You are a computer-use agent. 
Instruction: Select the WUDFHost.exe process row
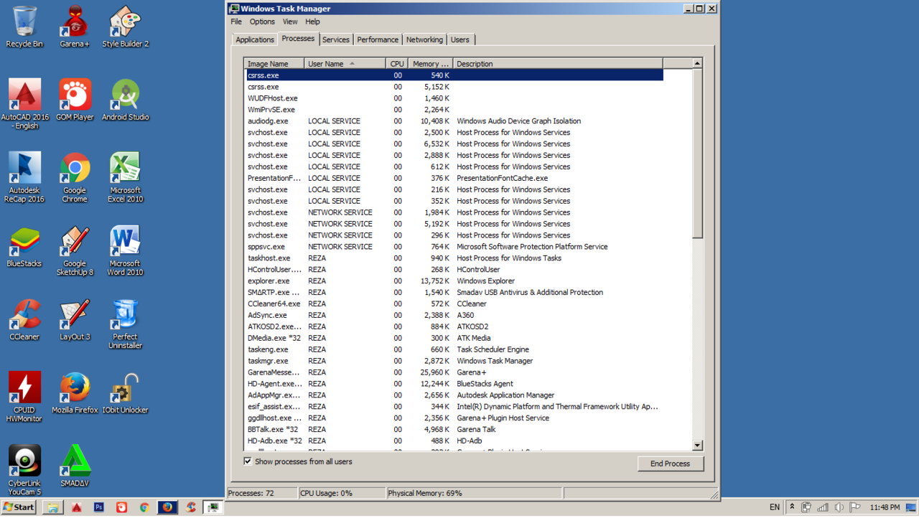pos(454,98)
